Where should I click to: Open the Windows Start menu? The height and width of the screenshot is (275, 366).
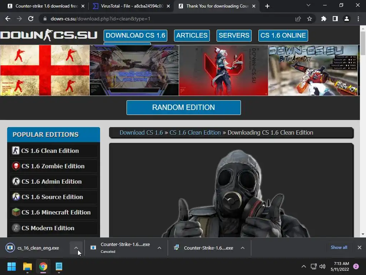[x=11, y=266]
